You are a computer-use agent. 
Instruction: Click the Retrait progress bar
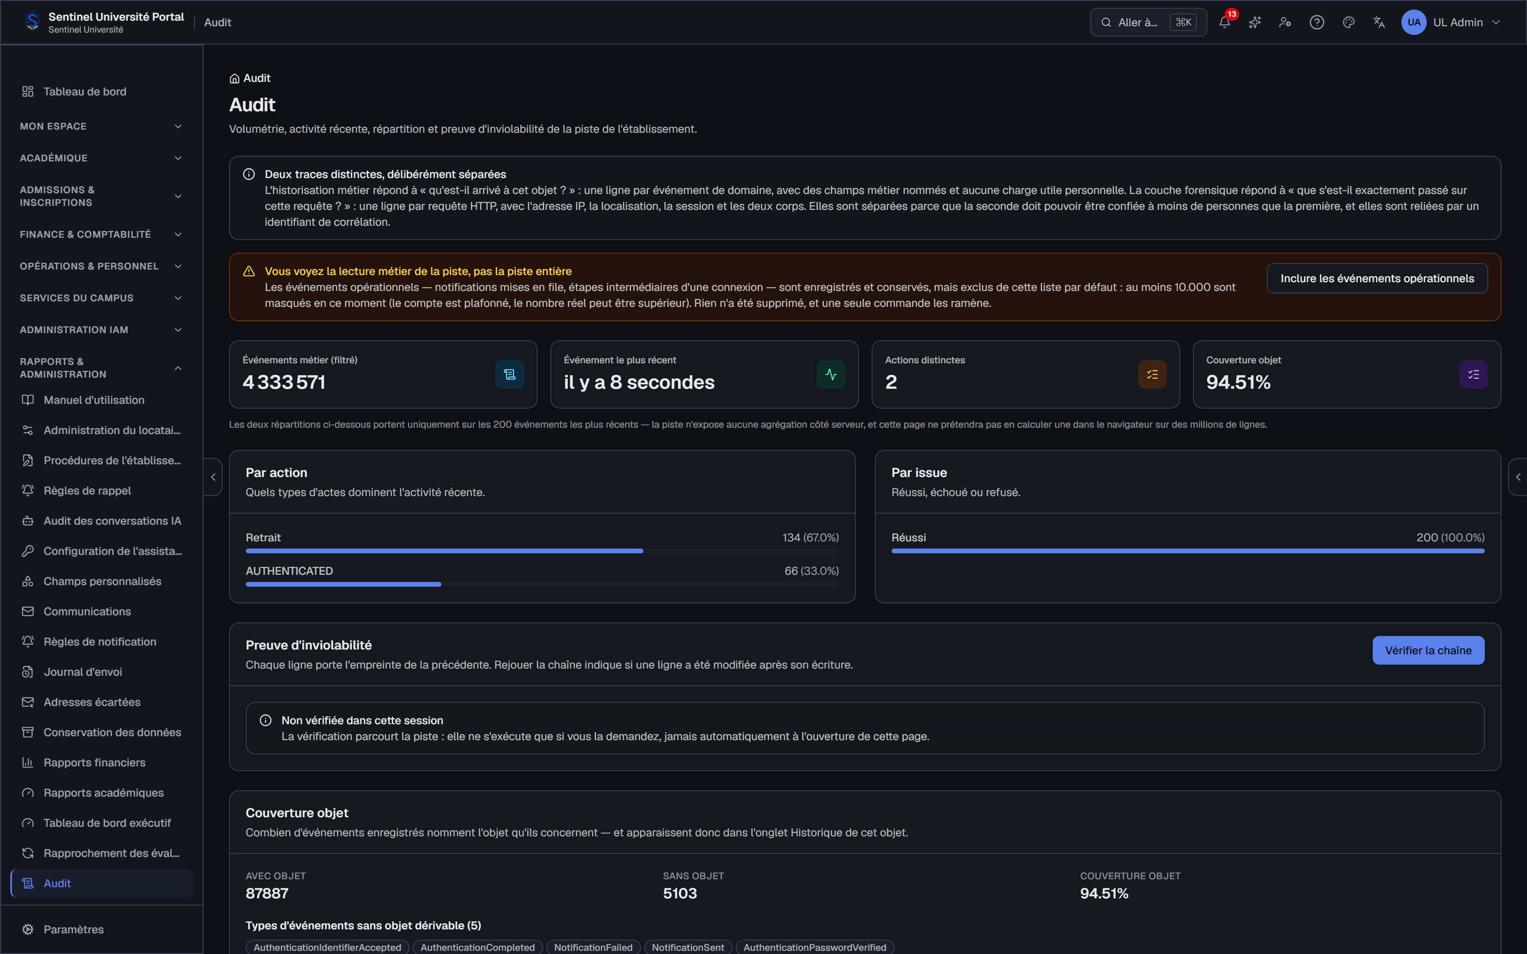(x=542, y=551)
